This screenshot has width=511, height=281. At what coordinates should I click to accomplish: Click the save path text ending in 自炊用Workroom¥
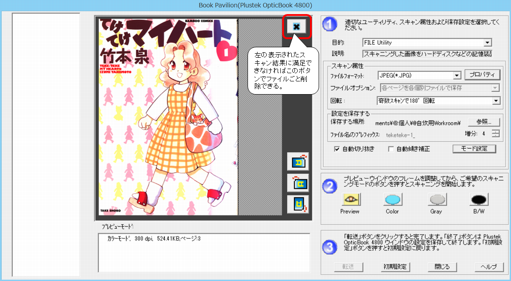click(x=418, y=123)
